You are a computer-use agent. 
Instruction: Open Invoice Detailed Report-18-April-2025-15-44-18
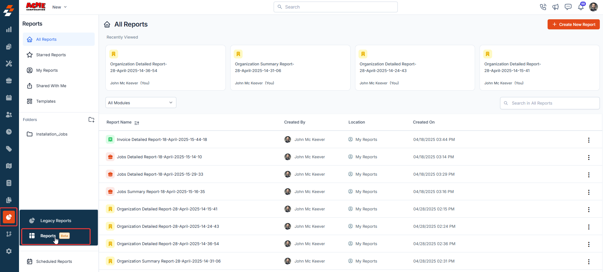tap(162, 139)
